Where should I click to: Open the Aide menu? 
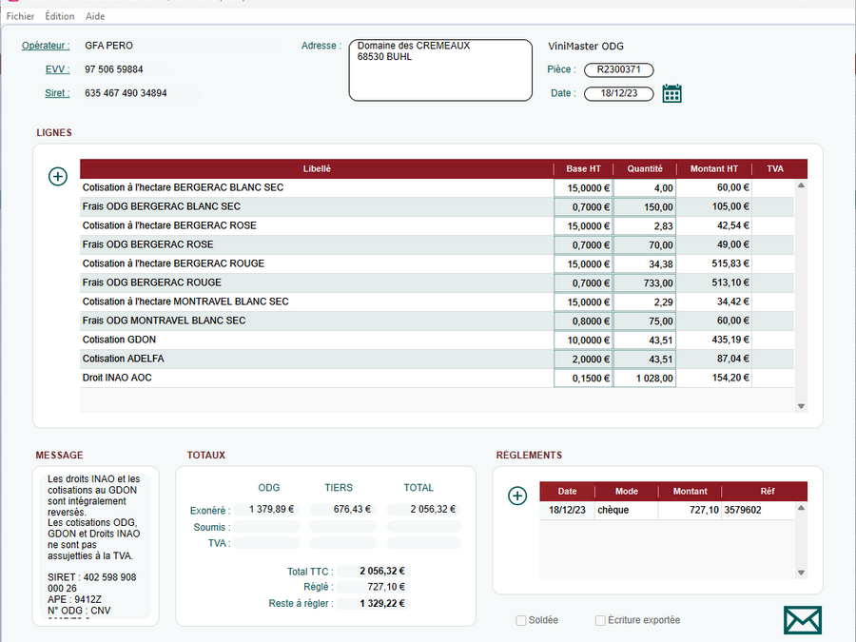tap(95, 16)
